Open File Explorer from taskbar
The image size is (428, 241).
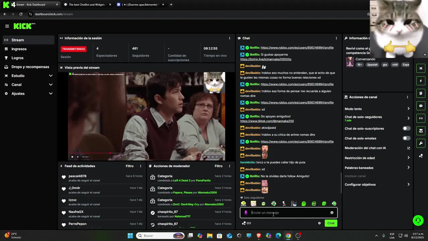(209, 236)
